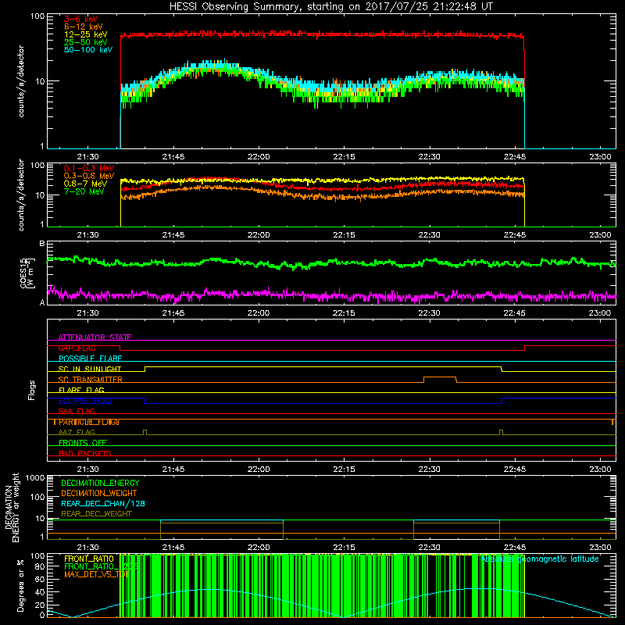Viewport: 625px width, 625px height.
Task: Select the GAP_FLAG label
Action: (x=77, y=348)
